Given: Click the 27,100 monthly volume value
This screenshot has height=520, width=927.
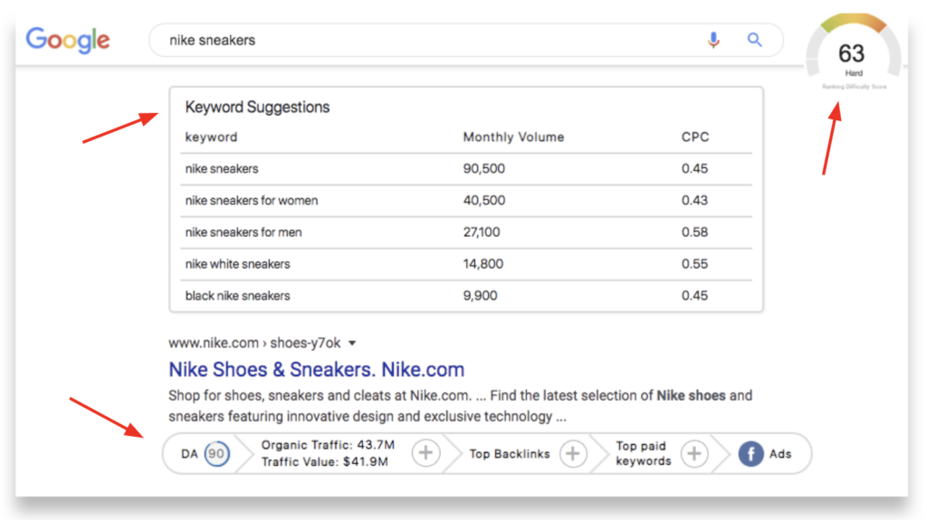Looking at the screenshot, I should tap(482, 232).
